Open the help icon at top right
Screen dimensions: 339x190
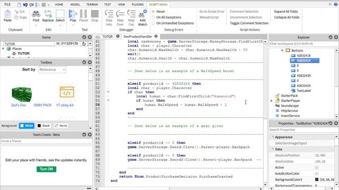(x=336, y=4)
